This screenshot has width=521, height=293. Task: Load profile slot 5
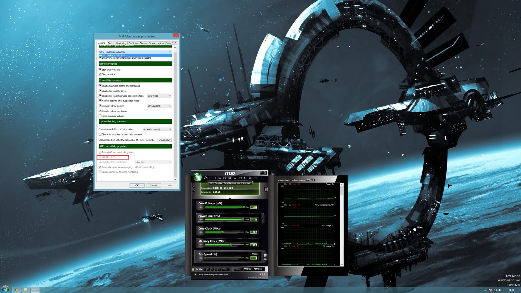tap(220, 269)
